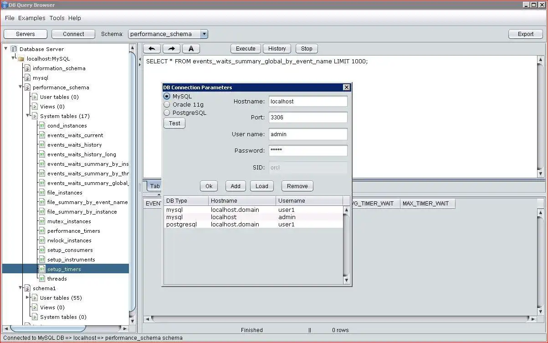
Task: Open the Schema dropdown list
Action: coord(204,34)
